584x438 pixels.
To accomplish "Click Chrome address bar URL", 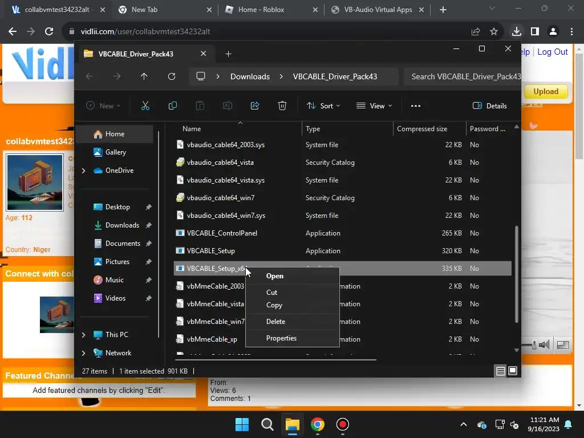I will coord(145,31).
